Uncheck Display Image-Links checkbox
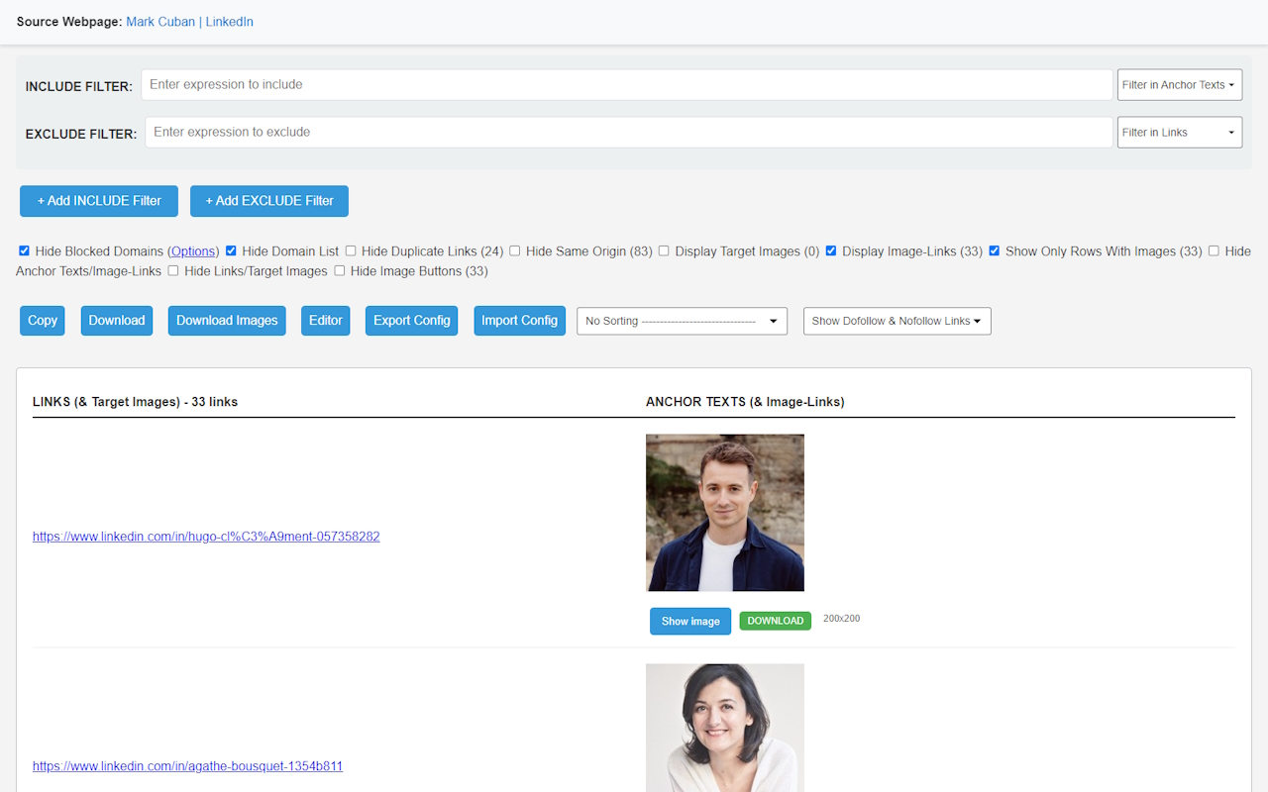 coord(831,251)
